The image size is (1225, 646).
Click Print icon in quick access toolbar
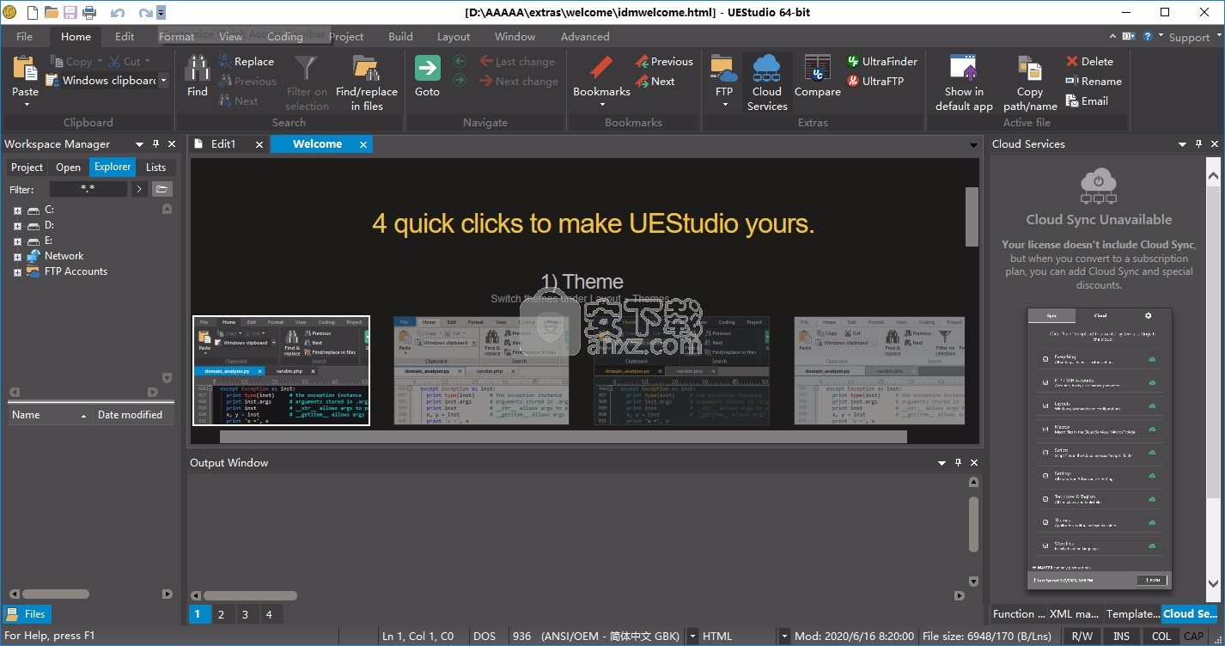[89, 12]
